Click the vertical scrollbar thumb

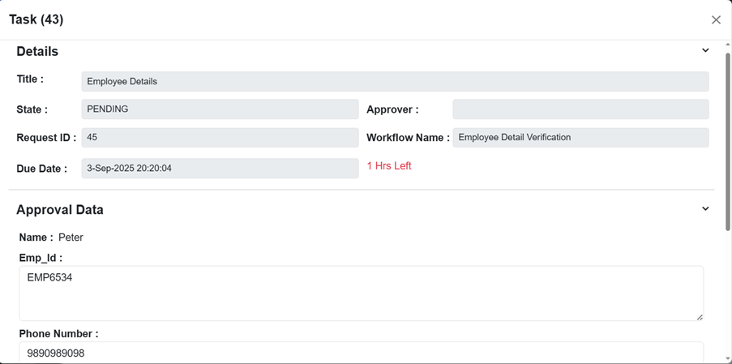coord(727,138)
